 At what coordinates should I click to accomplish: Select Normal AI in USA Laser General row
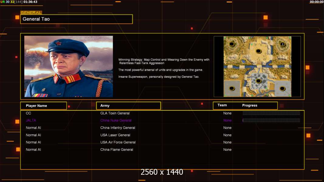coord(33,135)
